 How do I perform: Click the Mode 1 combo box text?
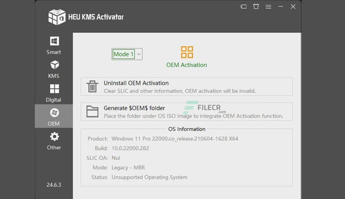[123, 54]
